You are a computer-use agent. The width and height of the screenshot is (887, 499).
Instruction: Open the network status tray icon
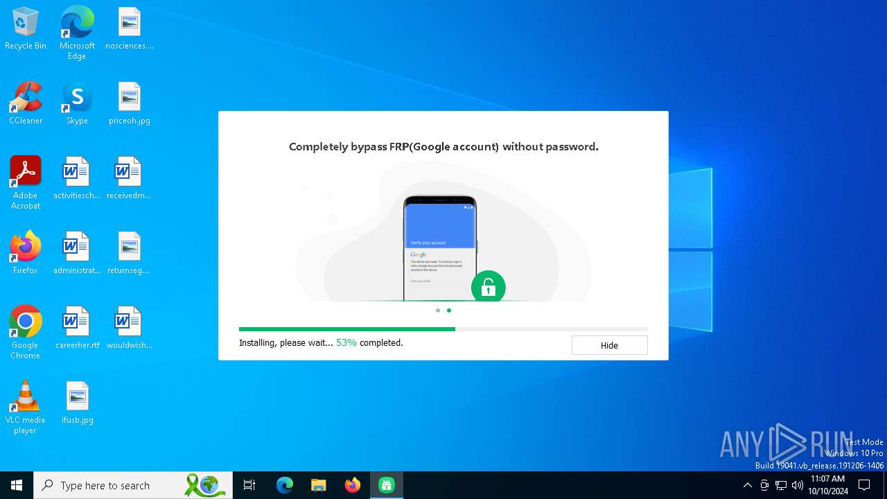coord(781,485)
